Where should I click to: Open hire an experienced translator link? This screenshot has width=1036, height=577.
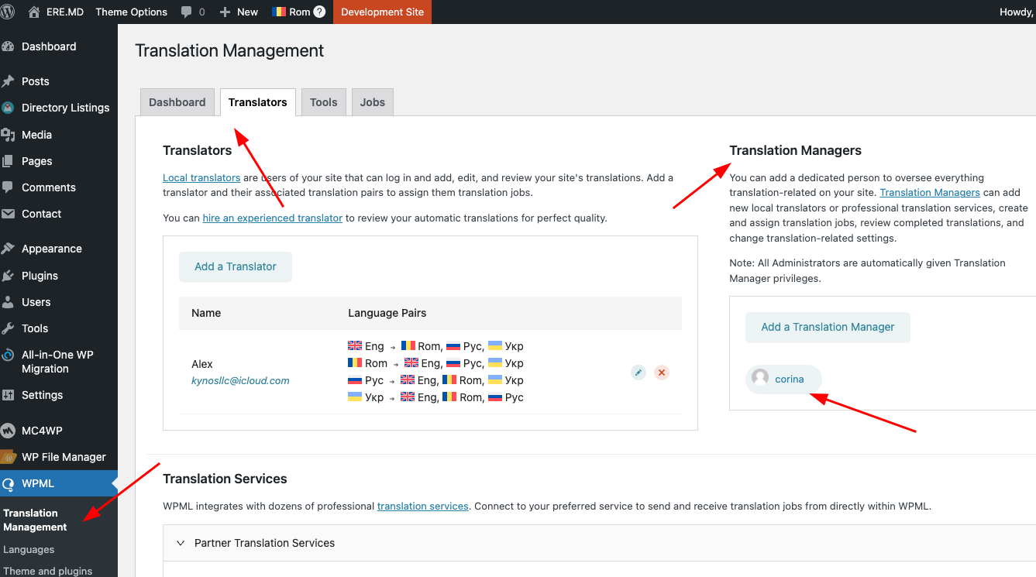coord(273,218)
